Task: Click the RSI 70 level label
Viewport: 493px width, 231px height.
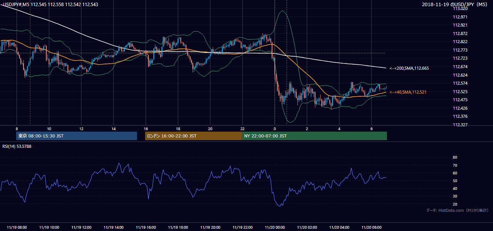Action: [455, 165]
